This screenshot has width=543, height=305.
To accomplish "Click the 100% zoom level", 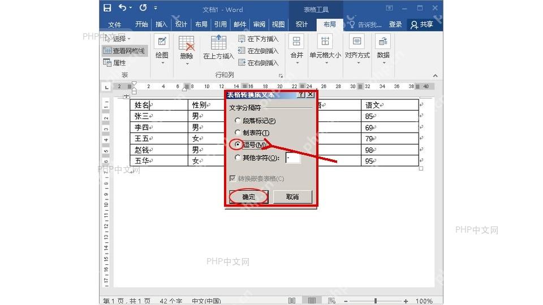I will pyautogui.click(x=424, y=301).
